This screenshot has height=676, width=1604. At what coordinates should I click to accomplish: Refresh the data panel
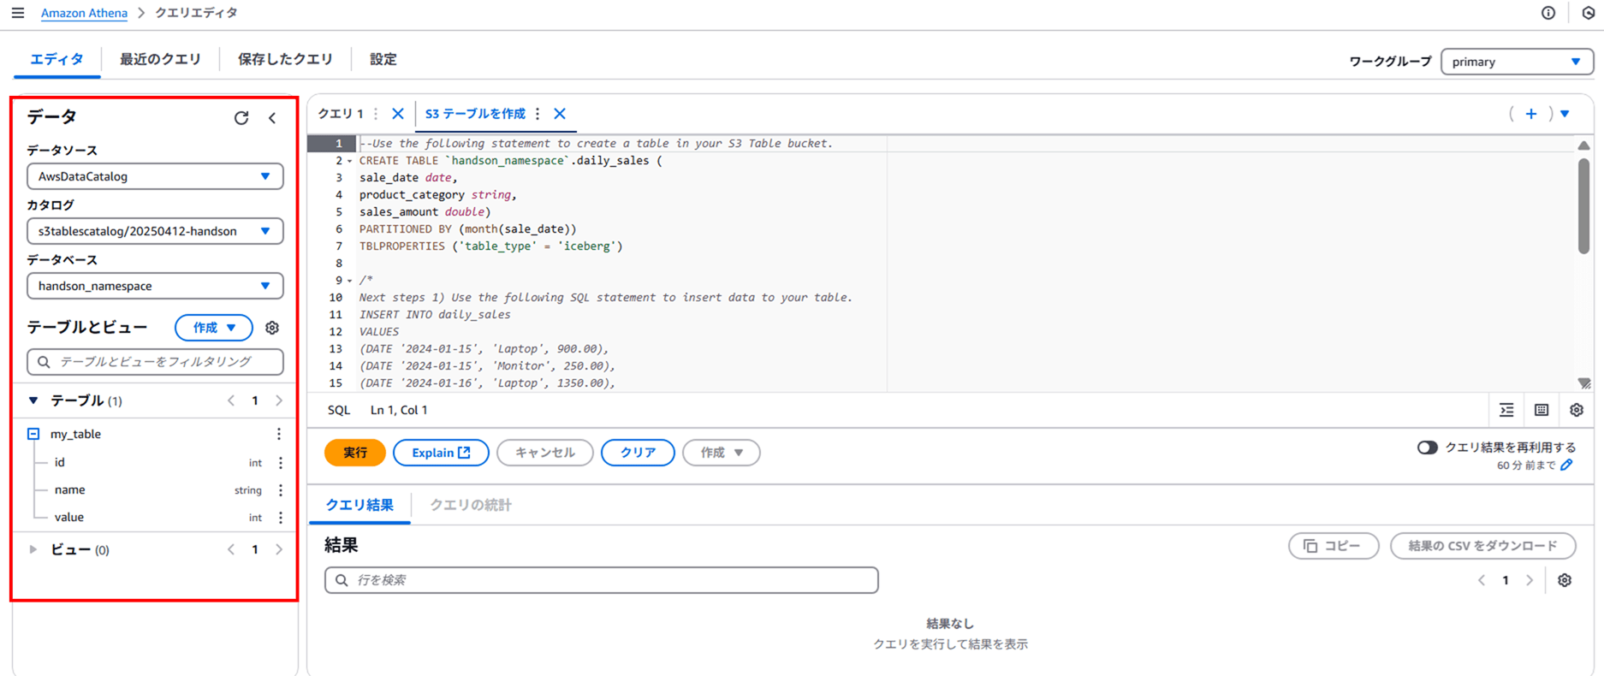pyautogui.click(x=241, y=118)
